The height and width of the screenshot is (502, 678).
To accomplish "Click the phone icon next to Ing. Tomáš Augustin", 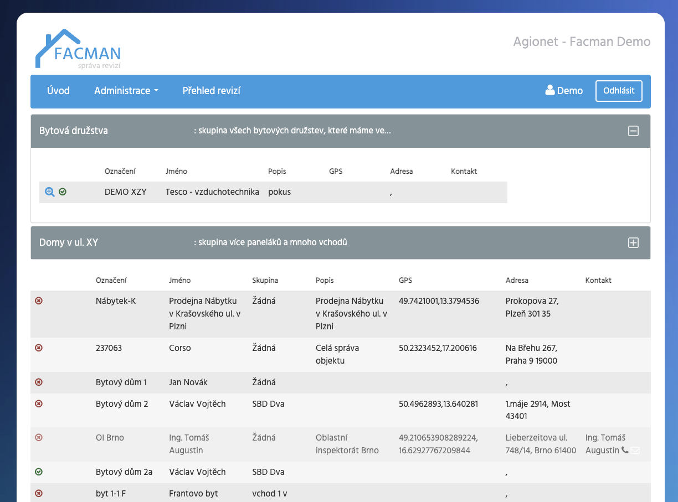I will [625, 450].
